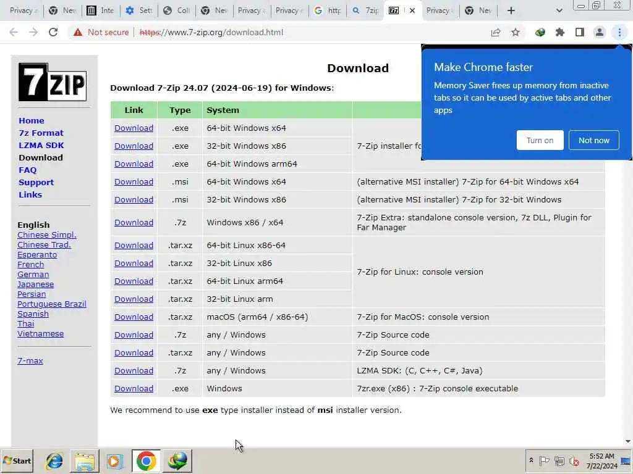
Task: Switch language to Portuguese Brazil
Action: coord(52,304)
